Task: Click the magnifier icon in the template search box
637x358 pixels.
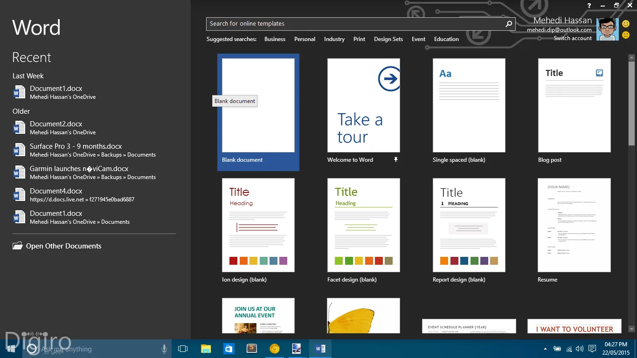Action: [x=509, y=24]
